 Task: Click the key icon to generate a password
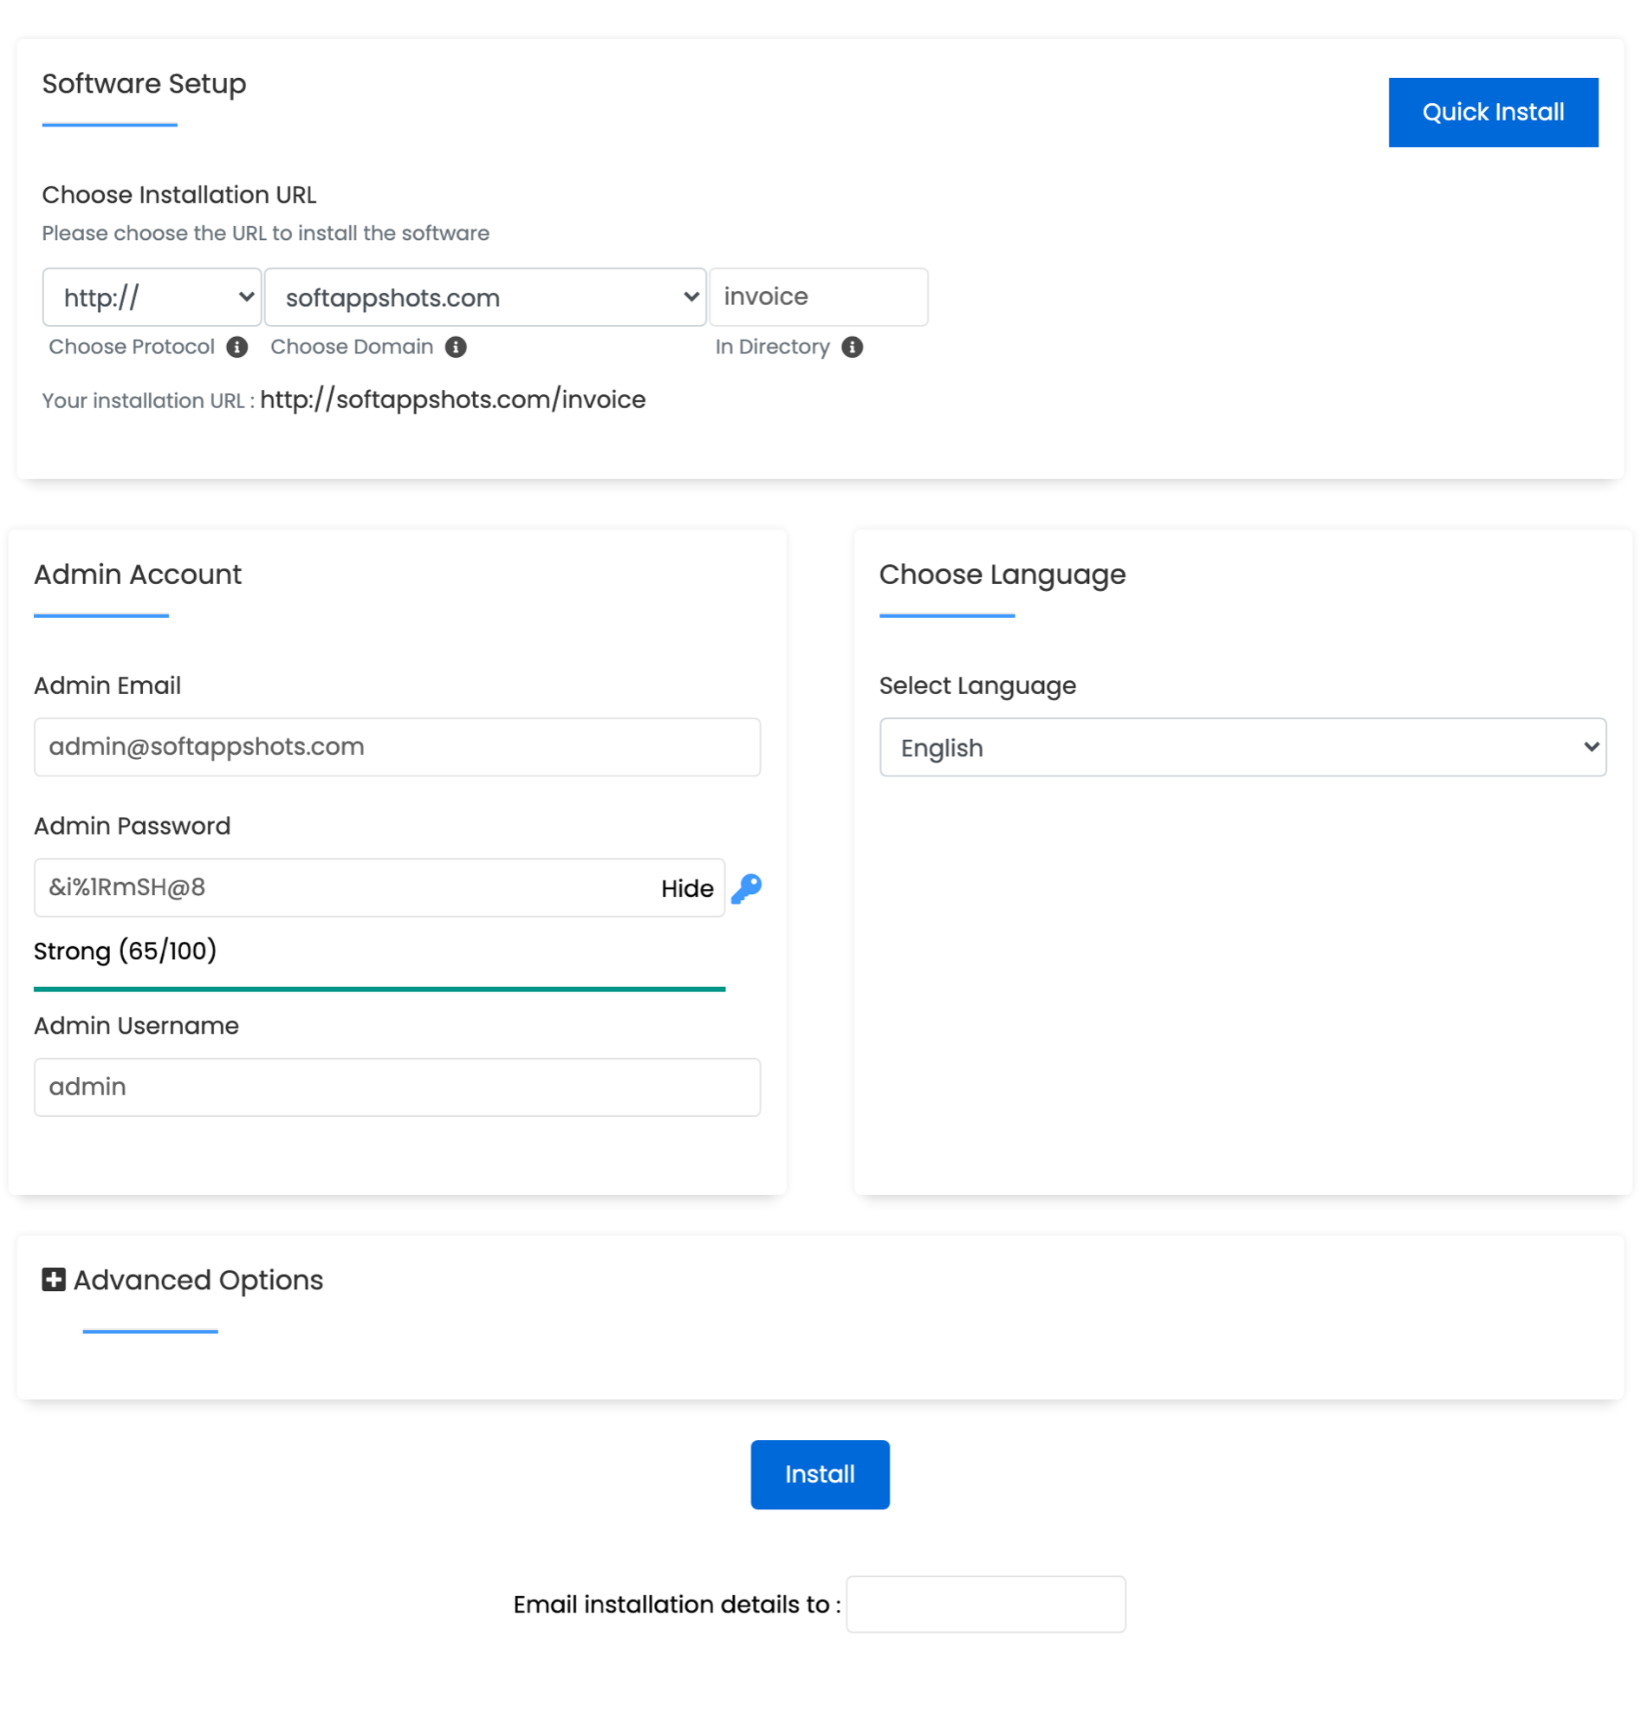pyautogui.click(x=745, y=887)
